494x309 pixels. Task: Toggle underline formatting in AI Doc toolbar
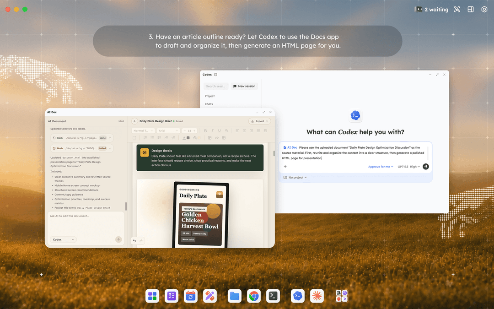point(219,130)
